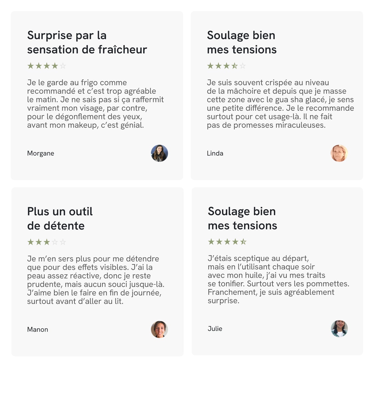374x406 pixels.
Task: Open Manon's profile picture
Action: 159,329
